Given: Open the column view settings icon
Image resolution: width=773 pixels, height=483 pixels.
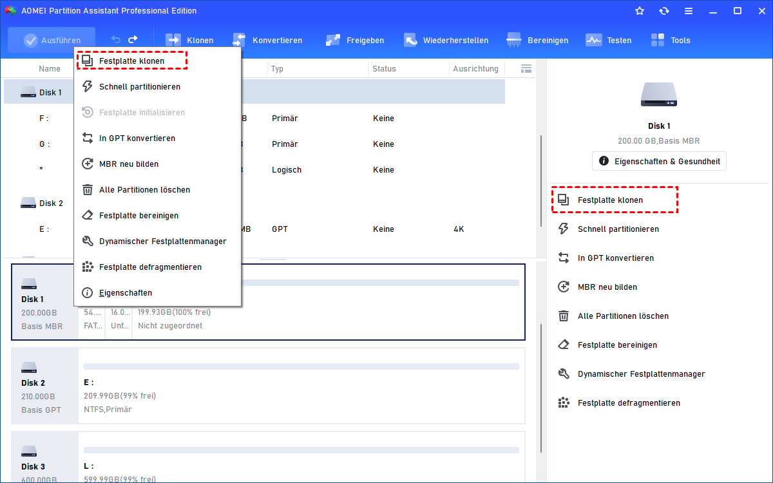Looking at the screenshot, I should [526, 68].
